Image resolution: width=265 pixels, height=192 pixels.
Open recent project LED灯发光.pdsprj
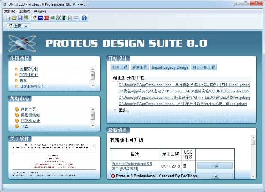(x=184, y=98)
